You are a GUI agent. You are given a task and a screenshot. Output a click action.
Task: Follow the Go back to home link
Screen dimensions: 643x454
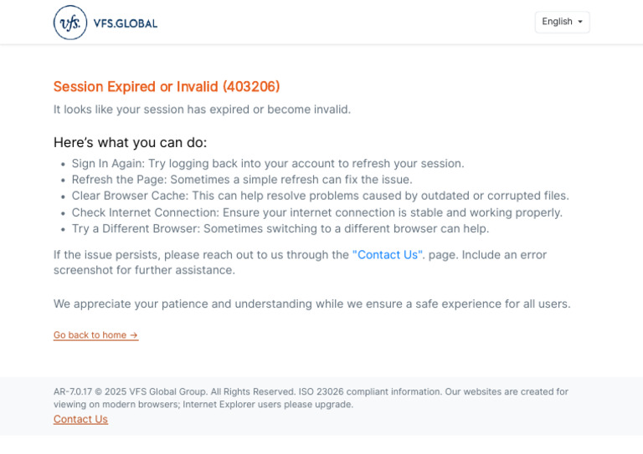pyautogui.click(x=90, y=335)
